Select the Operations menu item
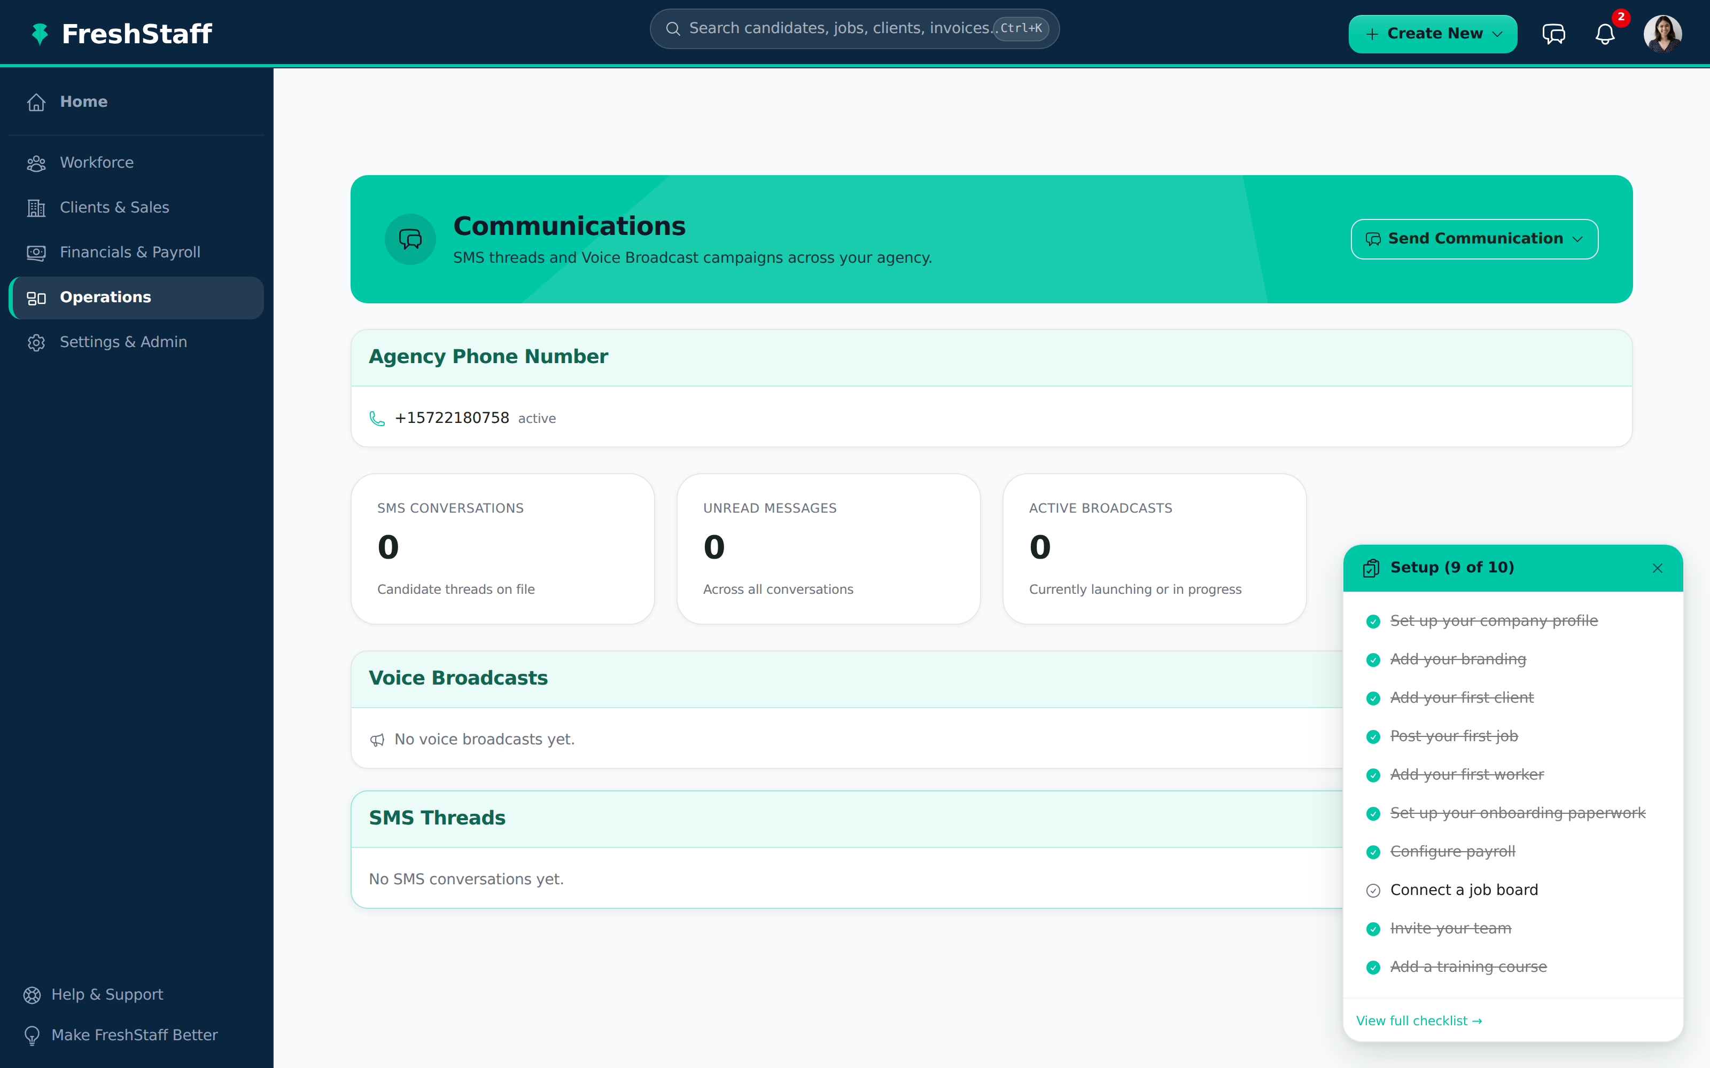Image resolution: width=1710 pixels, height=1068 pixels. point(136,297)
